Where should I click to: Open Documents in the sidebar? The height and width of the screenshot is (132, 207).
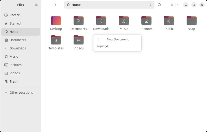click(21, 40)
